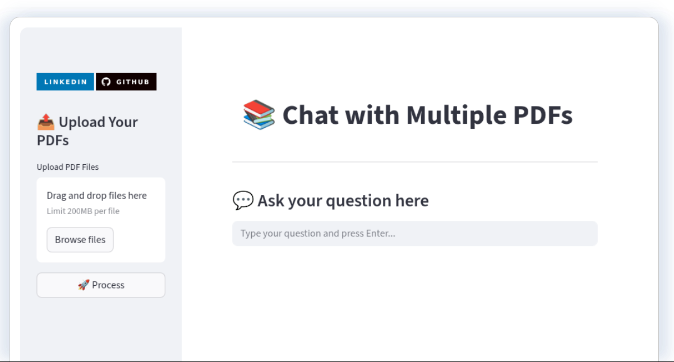Click the 'Chat with Multiple PDFs' title

[427, 115]
